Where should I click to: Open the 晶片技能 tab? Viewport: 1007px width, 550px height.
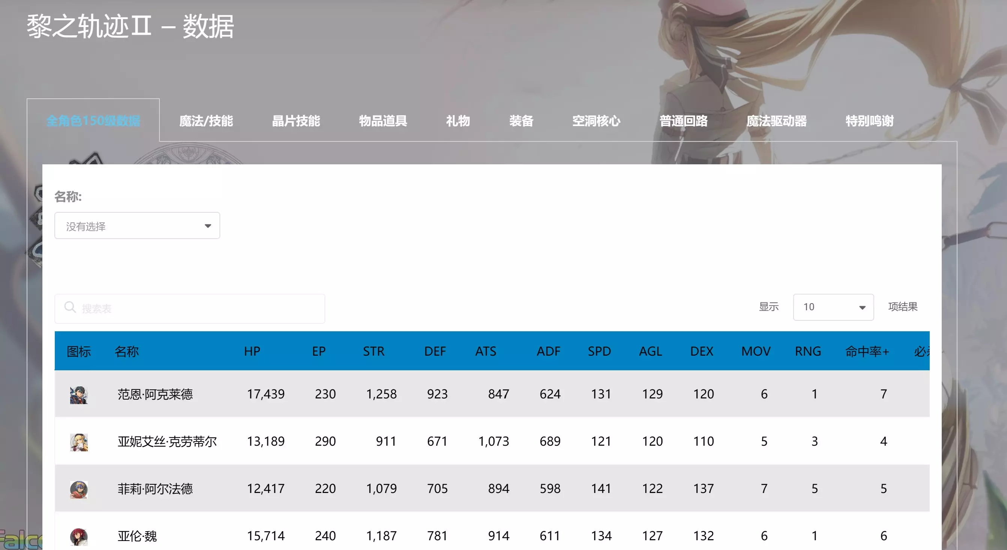tap(296, 121)
